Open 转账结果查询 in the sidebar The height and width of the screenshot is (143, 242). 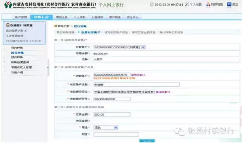click(20, 62)
